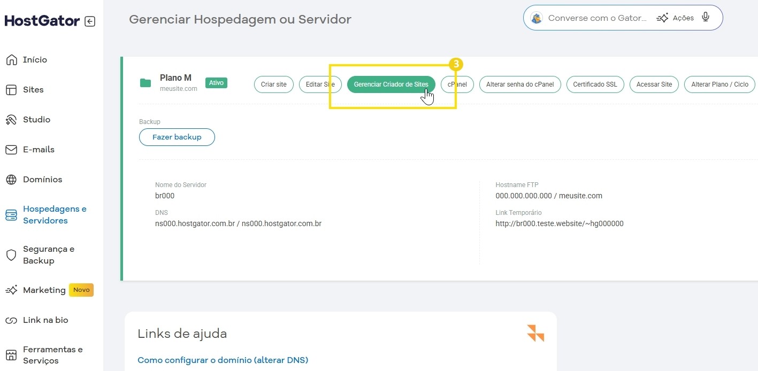Viewport: 758px width, 371px height.
Task: Open the Marketing menu item
Action: (44, 290)
